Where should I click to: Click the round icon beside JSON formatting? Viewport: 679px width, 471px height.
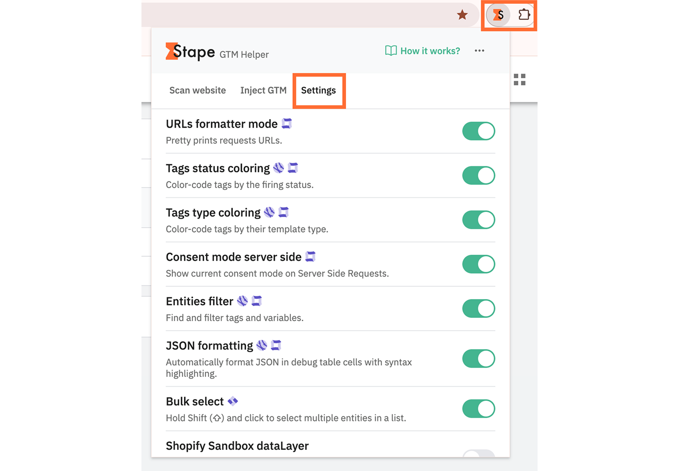point(262,345)
